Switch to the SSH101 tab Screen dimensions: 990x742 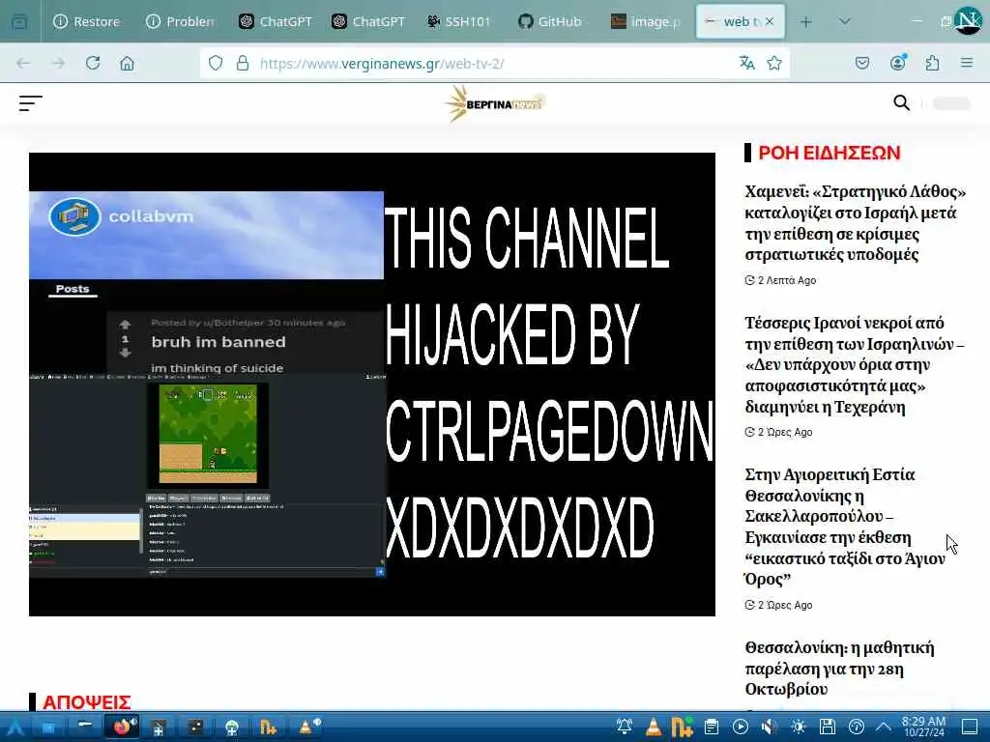[459, 21]
